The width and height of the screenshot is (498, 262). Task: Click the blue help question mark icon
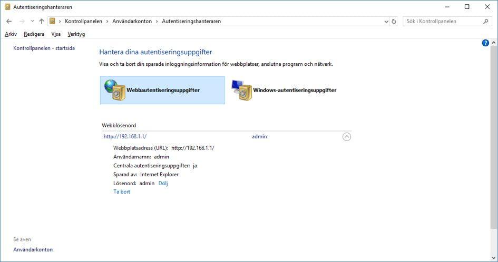(x=485, y=43)
